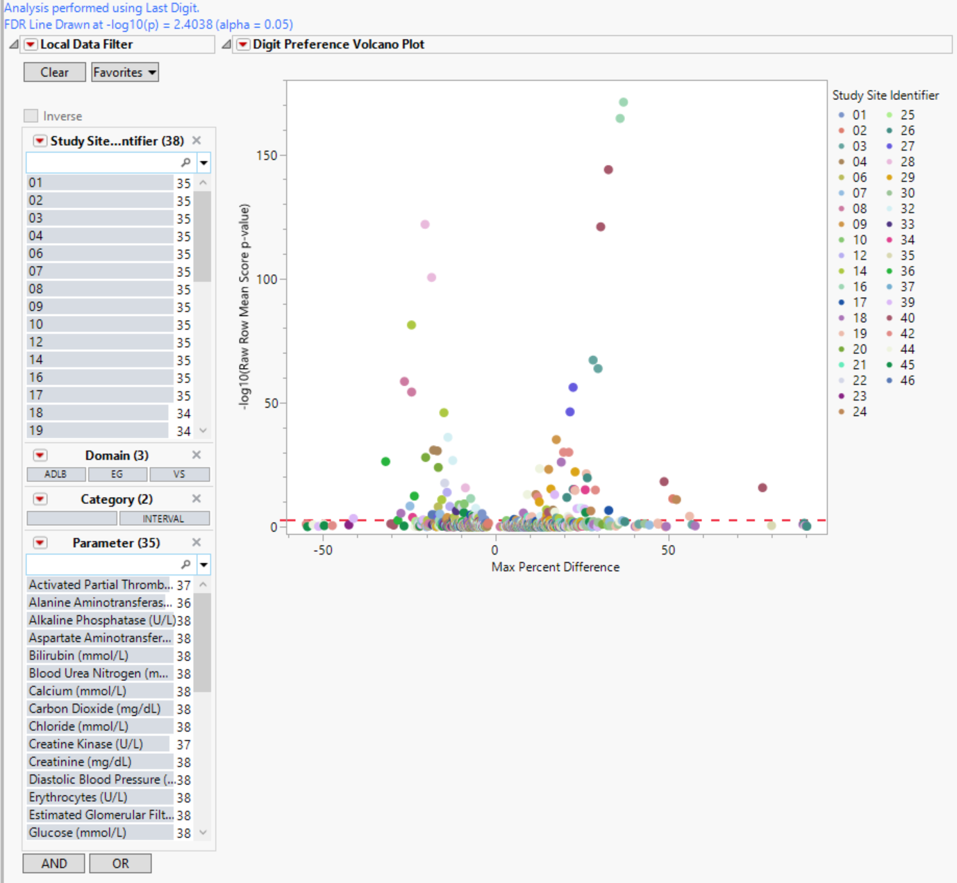Click the Parameter filter search magnifier icon
The image size is (957, 883).
point(185,564)
